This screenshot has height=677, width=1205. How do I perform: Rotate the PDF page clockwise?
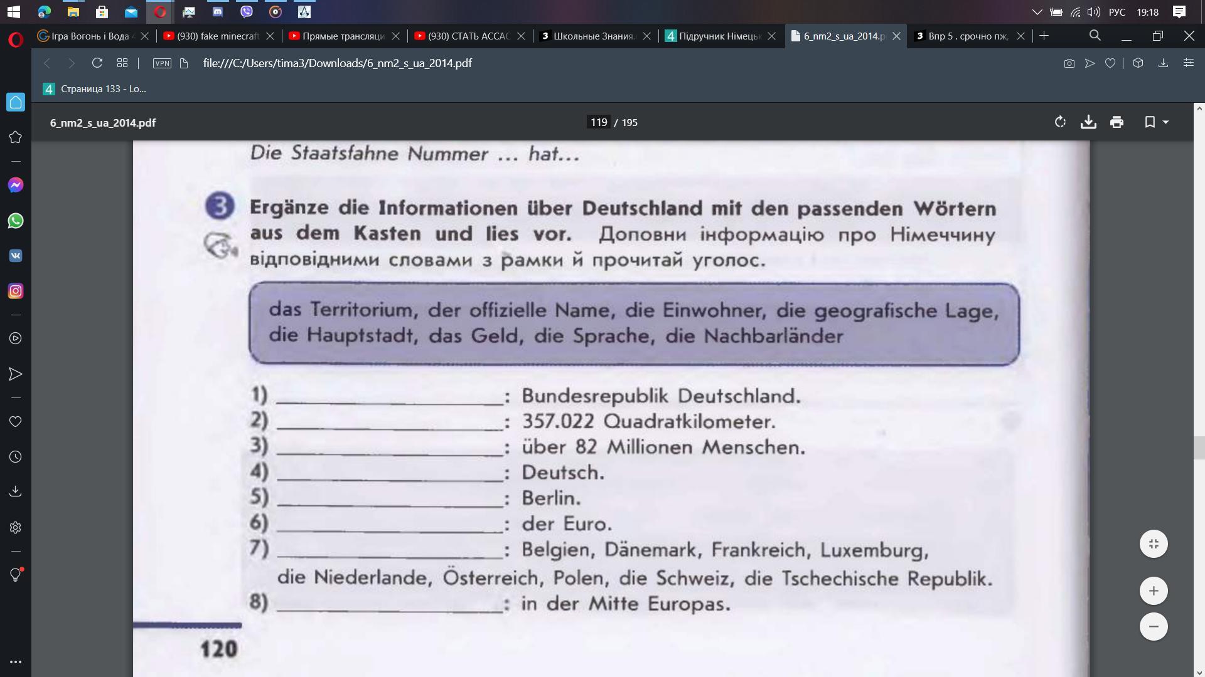point(1060,122)
